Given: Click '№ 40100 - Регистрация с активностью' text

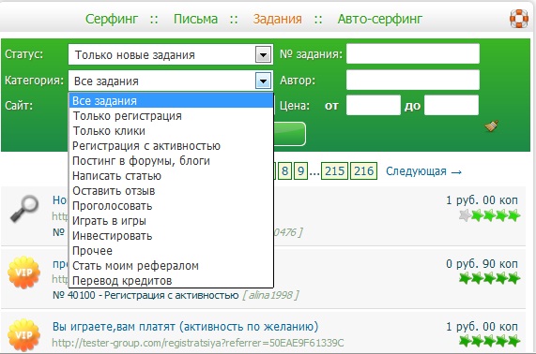Looking at the screenshot, I should (x=145, y=295).
